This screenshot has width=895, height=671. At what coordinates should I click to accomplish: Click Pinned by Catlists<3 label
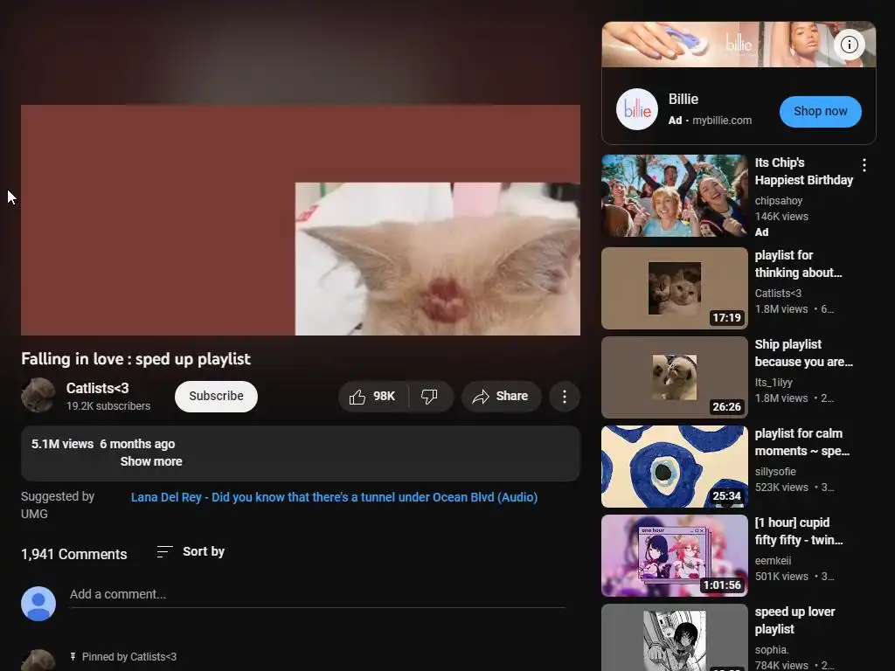[129, 657]
